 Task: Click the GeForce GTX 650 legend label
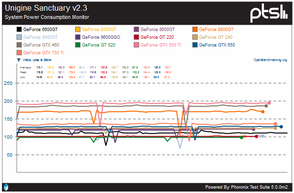[x=217, y=45]
